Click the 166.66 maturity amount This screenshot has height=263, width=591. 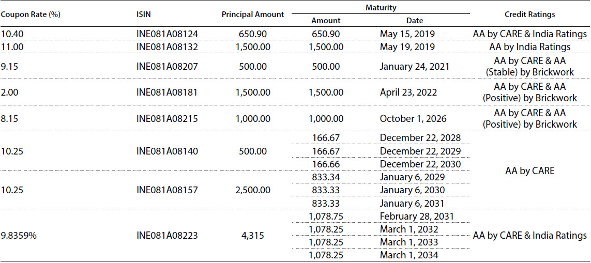pos(326,164)
